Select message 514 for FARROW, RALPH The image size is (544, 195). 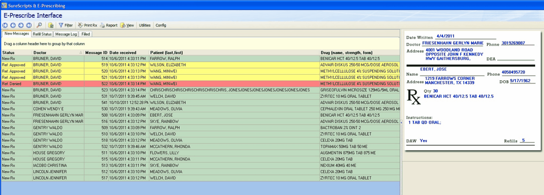coord(200,58)
